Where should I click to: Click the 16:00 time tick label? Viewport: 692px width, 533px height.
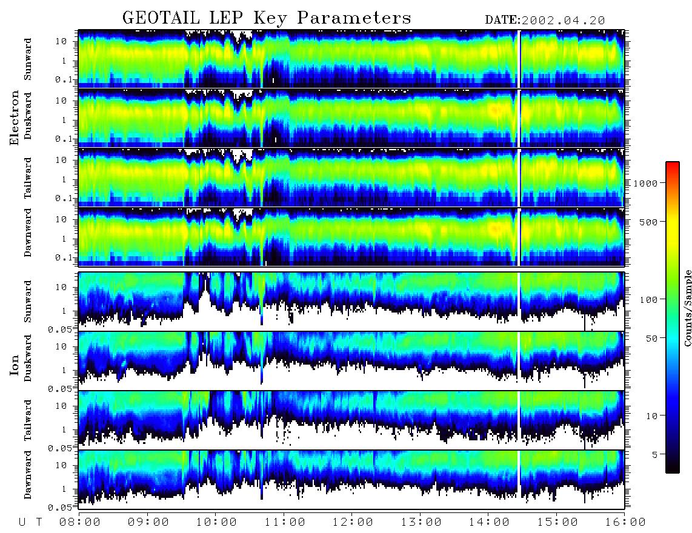[x=625, y=522]
